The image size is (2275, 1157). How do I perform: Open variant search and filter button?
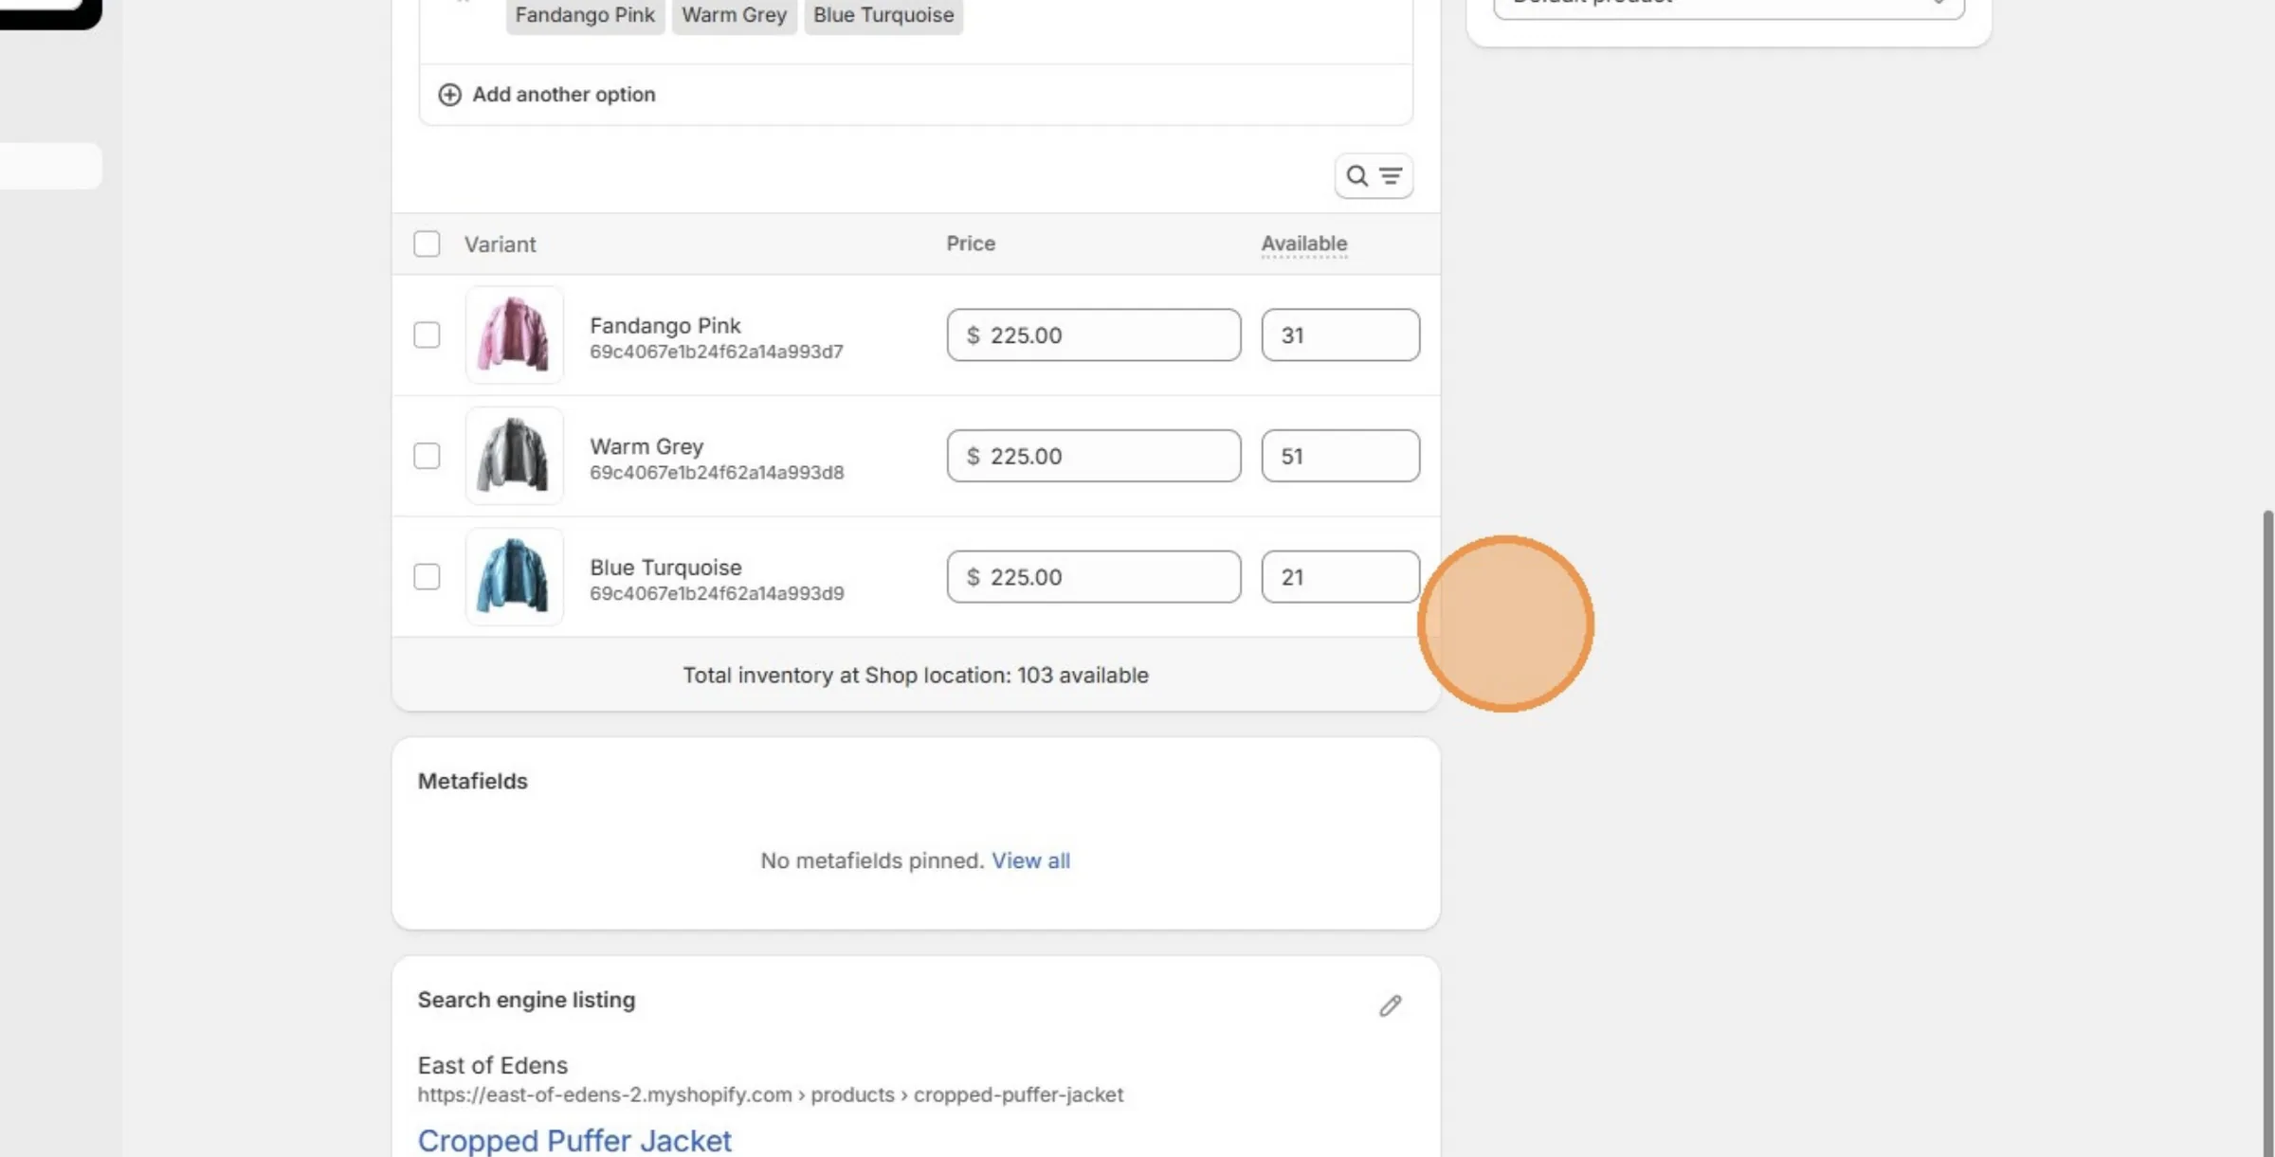pos(1374,176)
